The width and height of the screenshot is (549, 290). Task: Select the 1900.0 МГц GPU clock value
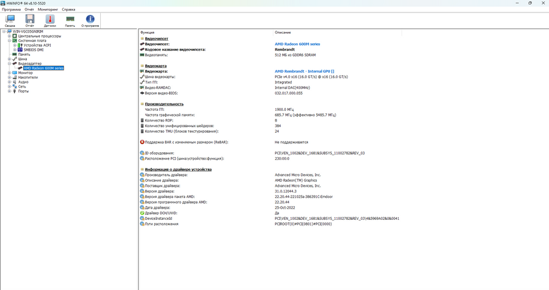tap(284, 110)
